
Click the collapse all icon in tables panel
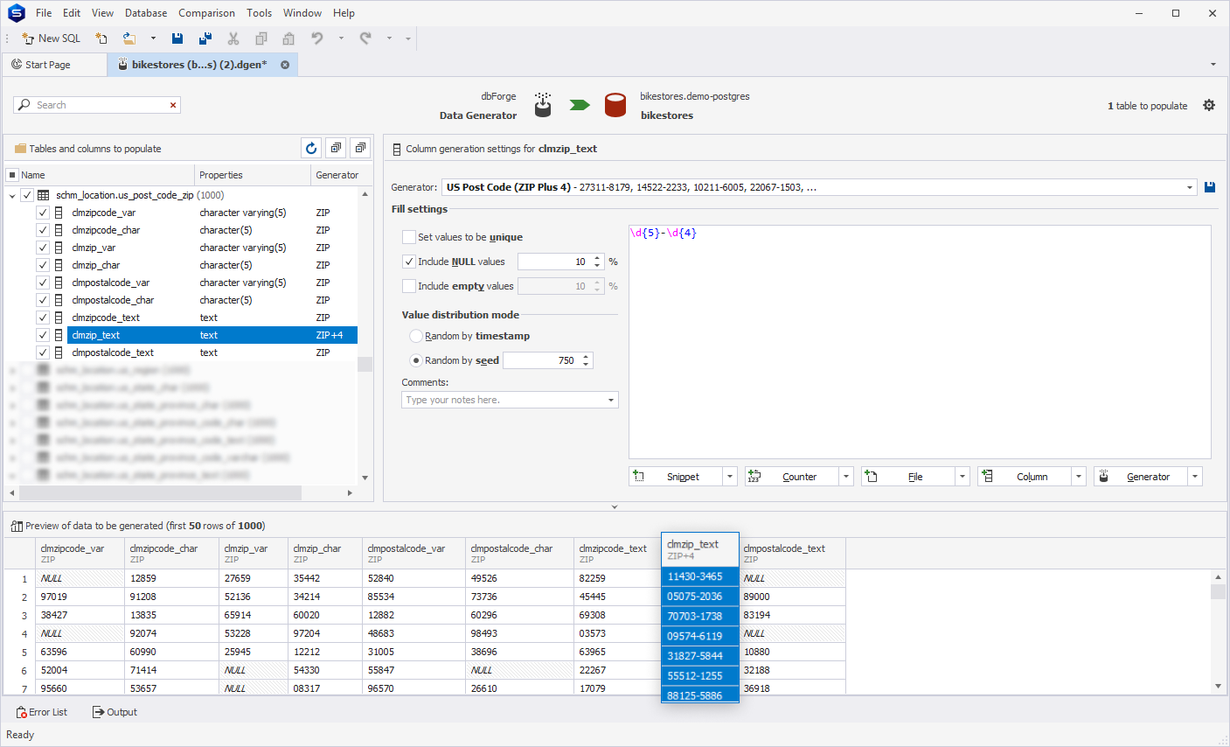(360, 148)
